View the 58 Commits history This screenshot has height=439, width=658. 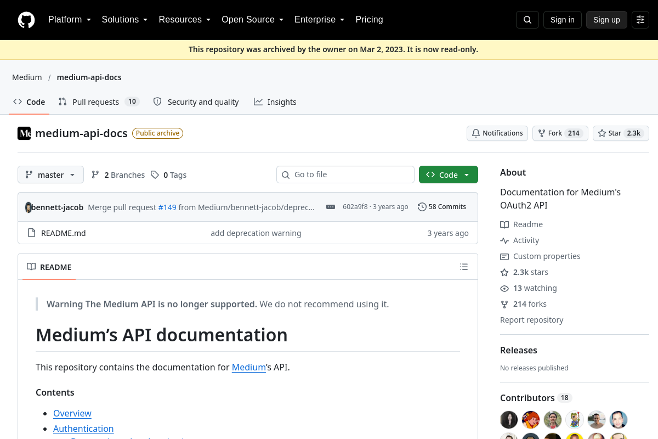pyautogui.click(x=442, y=207)
